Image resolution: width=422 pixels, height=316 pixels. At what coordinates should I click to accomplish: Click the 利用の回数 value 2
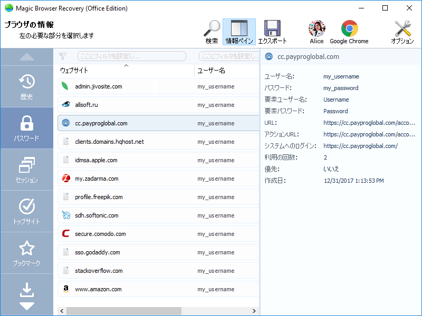pos(325,157)
